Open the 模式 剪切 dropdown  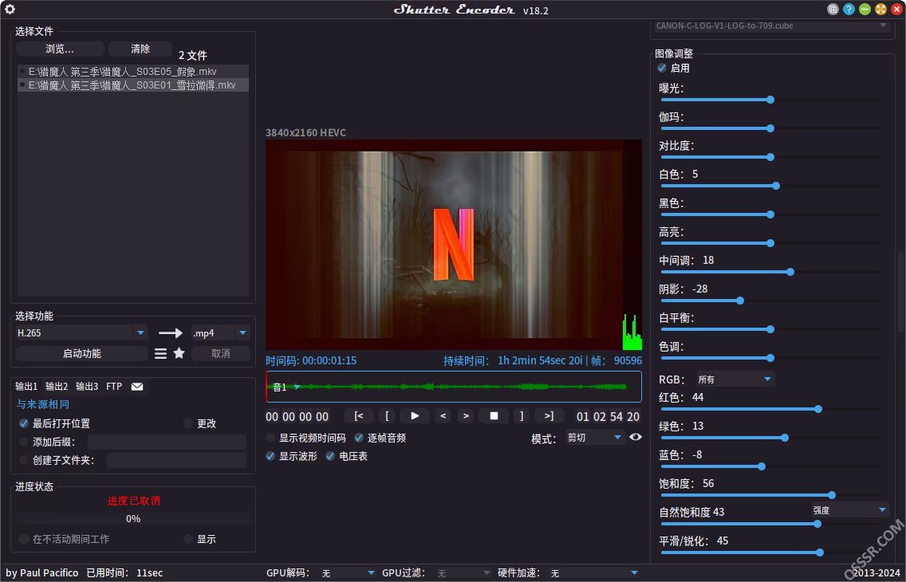pos(594,438)
